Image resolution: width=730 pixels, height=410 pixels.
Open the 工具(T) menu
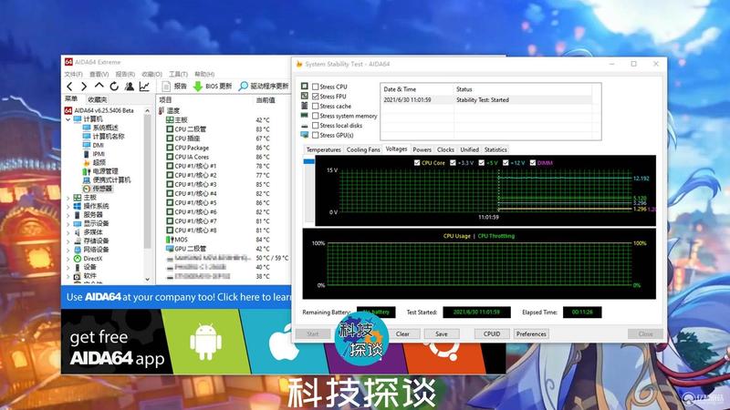click(178, 75)
